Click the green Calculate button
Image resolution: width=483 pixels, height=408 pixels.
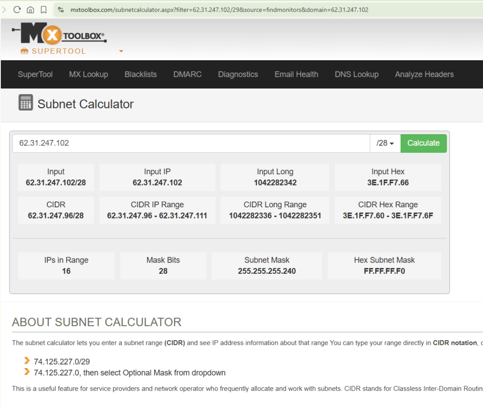point(423,143)
